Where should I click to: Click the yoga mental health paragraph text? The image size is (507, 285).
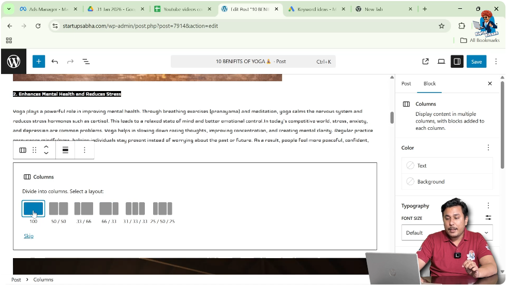193,126
